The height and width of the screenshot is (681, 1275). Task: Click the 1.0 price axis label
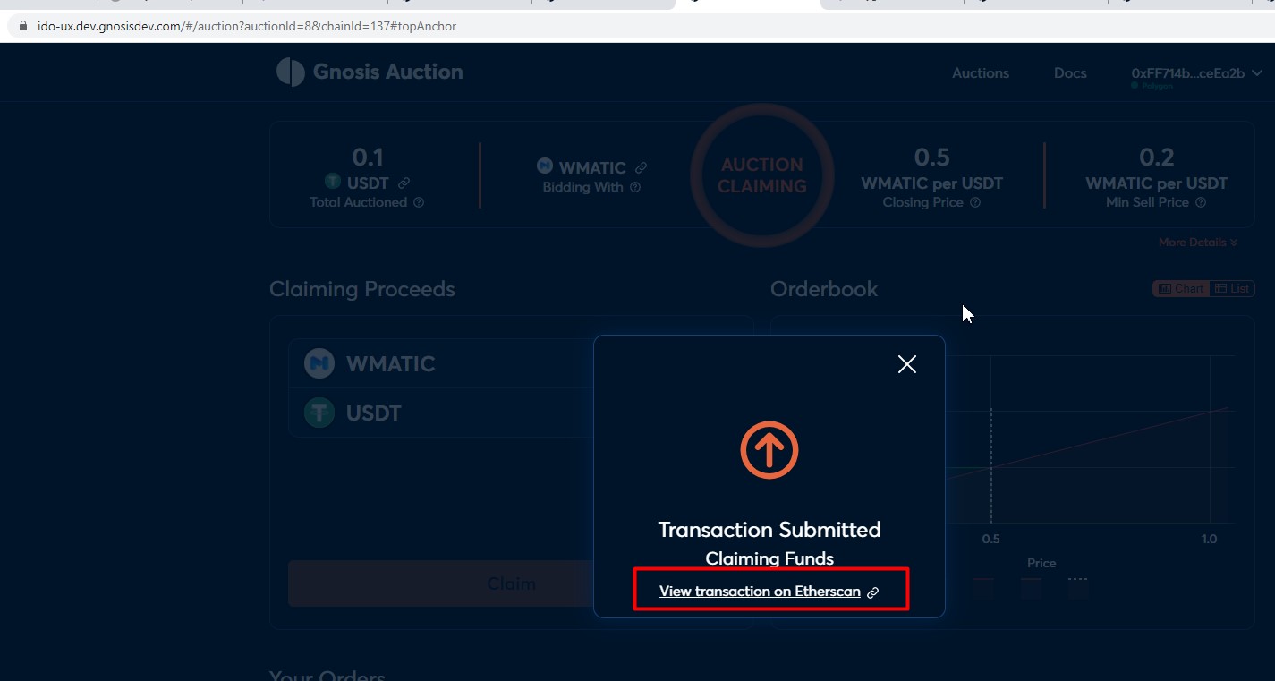[1209, 539]
